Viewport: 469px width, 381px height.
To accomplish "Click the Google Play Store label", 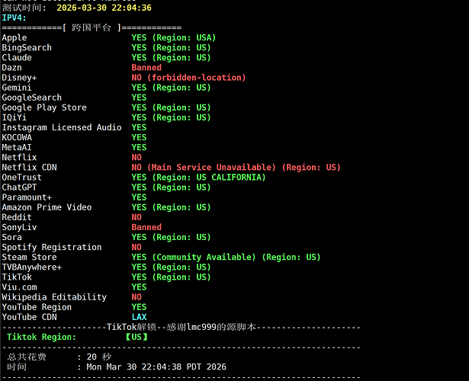I will tap(44, 107).
